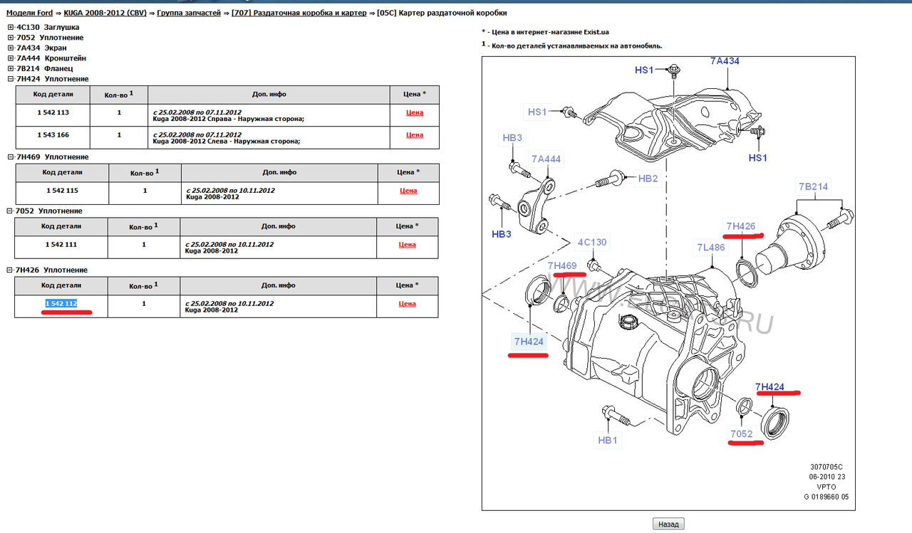Select the 4C130 label in the diagram
Screen dimensions: 912x533
[x=591, y=242]
